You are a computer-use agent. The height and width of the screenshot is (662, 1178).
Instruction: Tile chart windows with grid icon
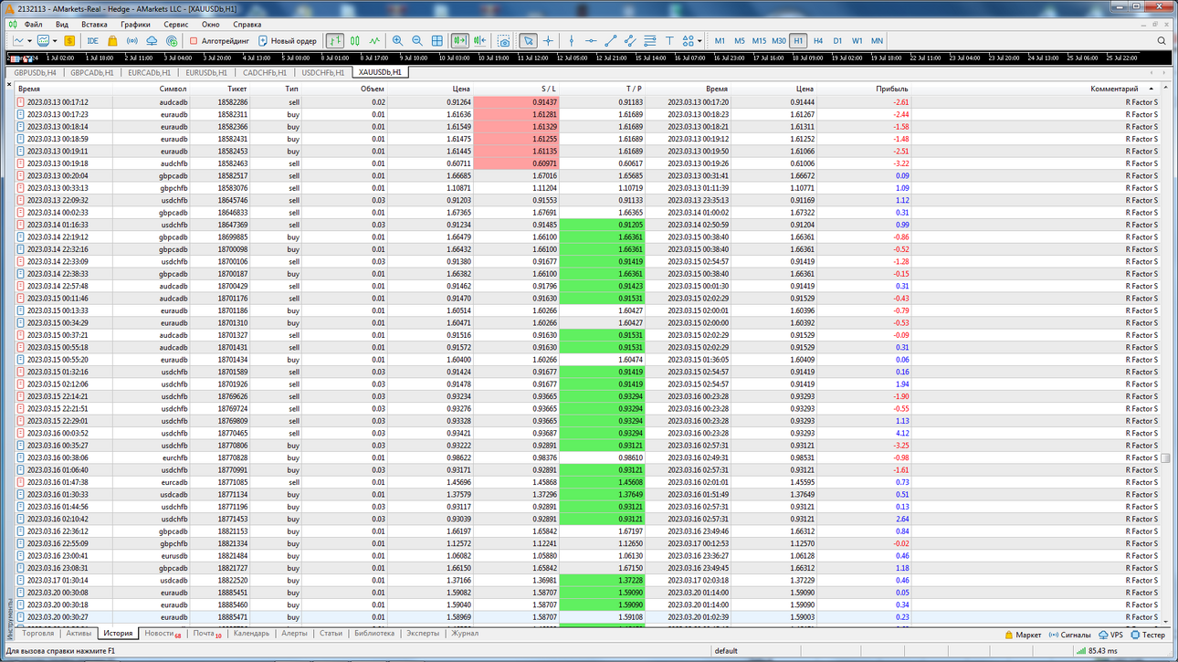(x=437, y=41)
